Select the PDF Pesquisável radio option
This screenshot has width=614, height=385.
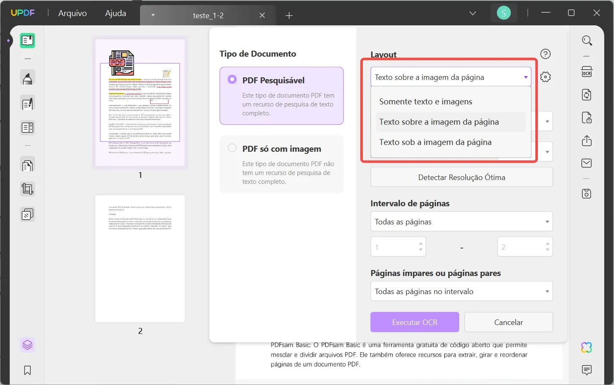point(232,79)
